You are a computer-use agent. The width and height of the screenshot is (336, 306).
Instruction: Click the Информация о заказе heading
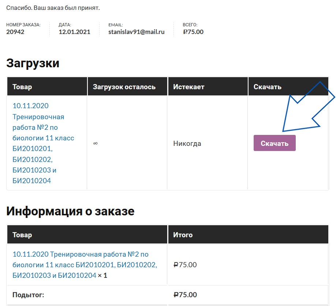70,211
